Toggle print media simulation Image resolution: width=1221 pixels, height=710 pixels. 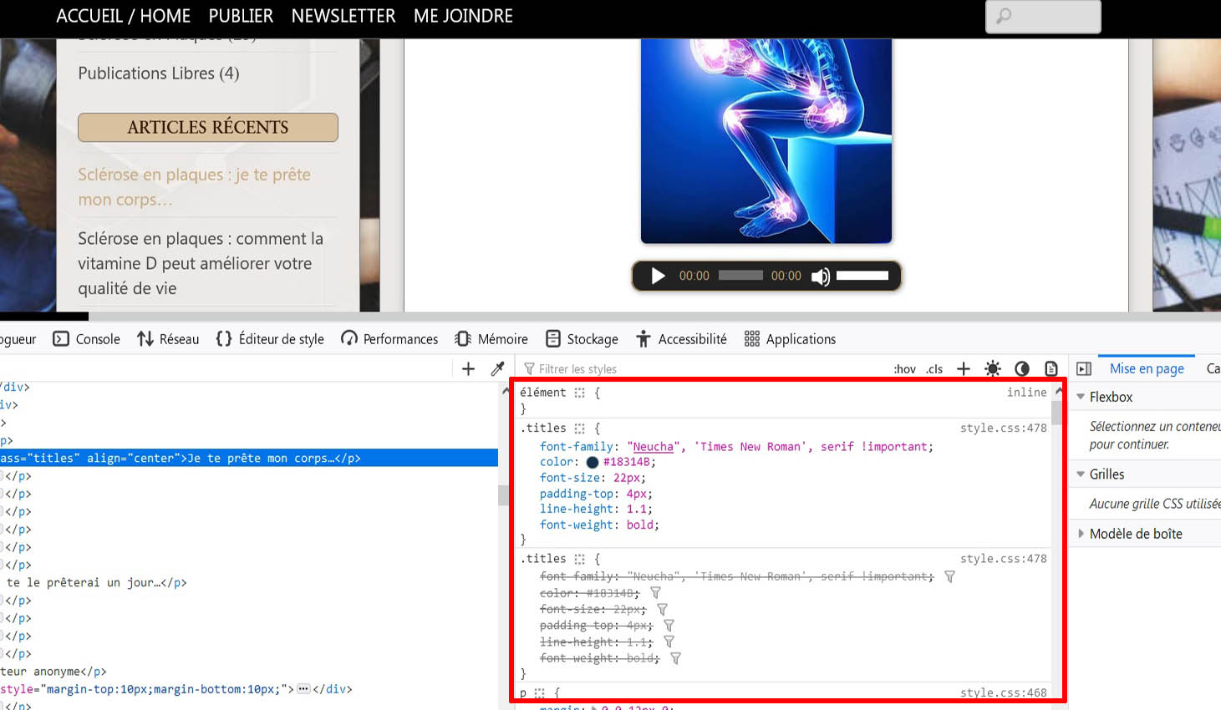click(x=1050, y=368)
